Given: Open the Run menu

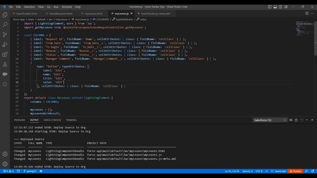Looking at the screenshot, I should (56, 6).
